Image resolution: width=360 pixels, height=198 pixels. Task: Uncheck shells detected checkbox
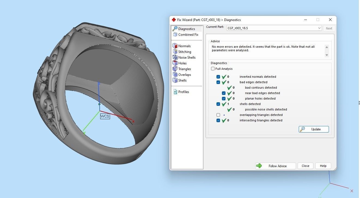point(218,104)
